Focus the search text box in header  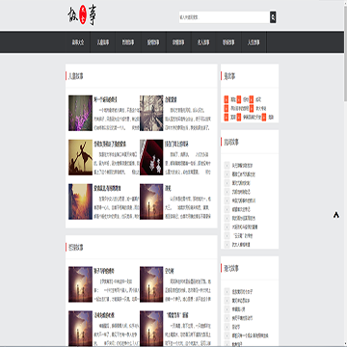pyautogui.click(x=225, y=17)
